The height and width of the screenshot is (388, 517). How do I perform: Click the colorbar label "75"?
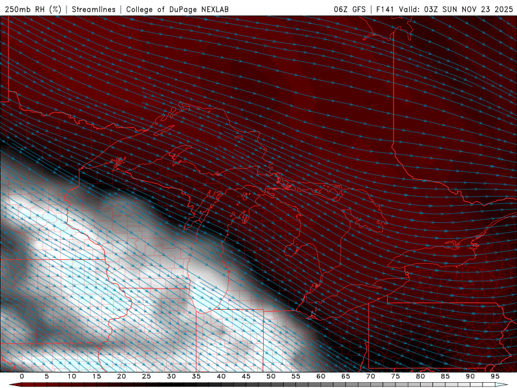tap(396, 376)
